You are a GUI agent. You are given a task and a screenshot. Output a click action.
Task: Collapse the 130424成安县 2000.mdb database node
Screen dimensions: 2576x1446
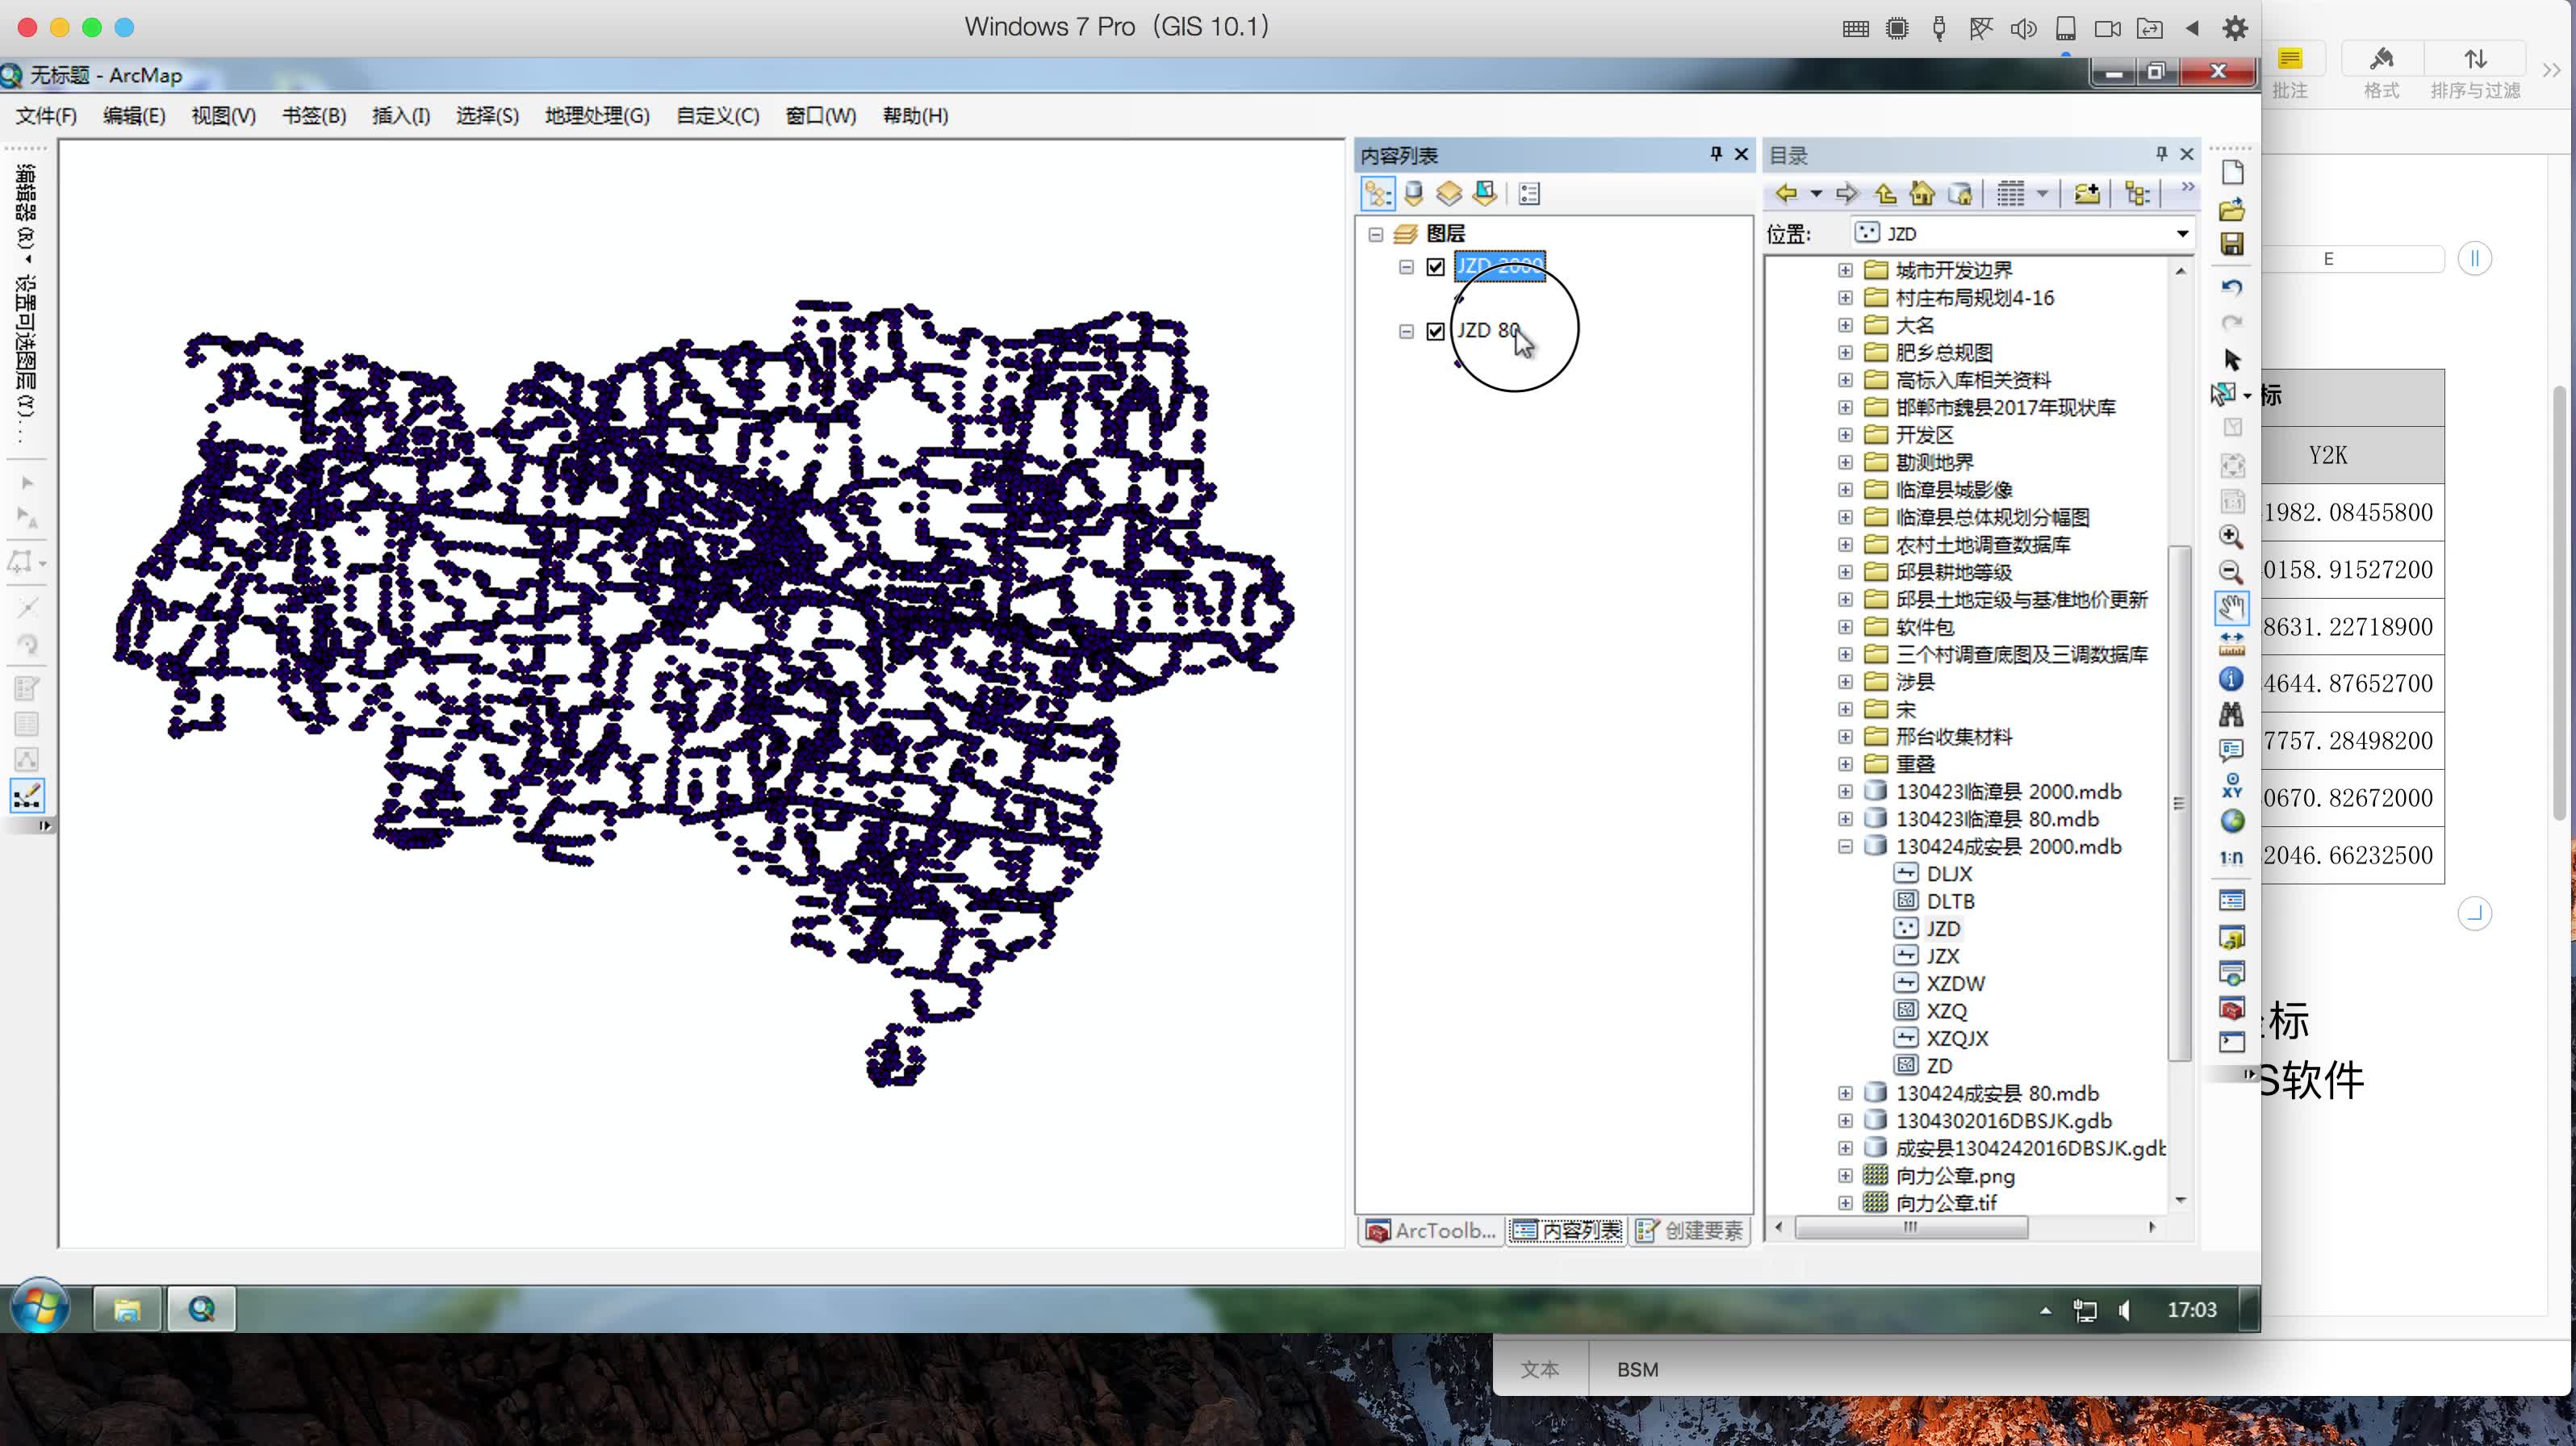[1845, 847]
